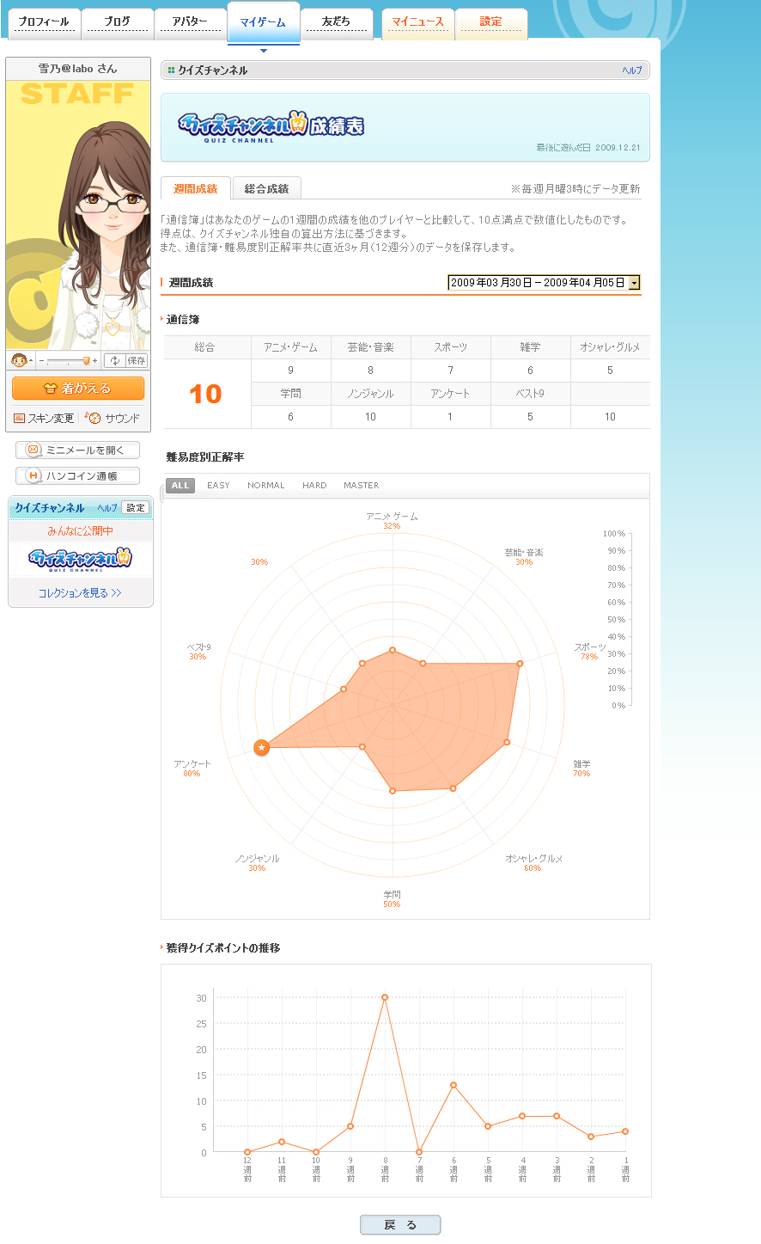Open the 設定 top tab

[x=491, y=22]
